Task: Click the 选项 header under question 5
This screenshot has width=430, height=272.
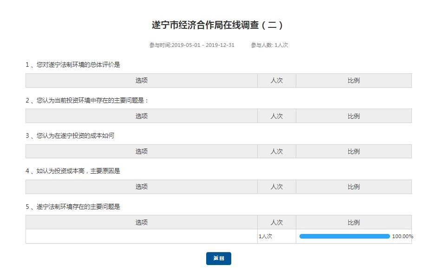Action: pyautogui.click(x=142, y=222)
